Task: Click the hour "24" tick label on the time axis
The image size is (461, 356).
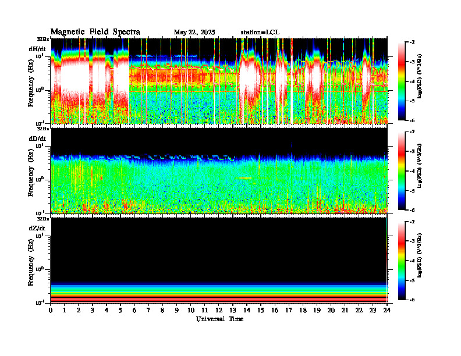Action: coord(387,310)
